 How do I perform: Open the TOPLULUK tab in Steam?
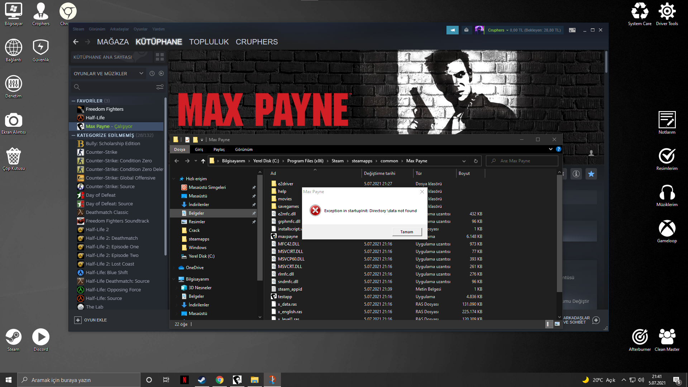209,42
